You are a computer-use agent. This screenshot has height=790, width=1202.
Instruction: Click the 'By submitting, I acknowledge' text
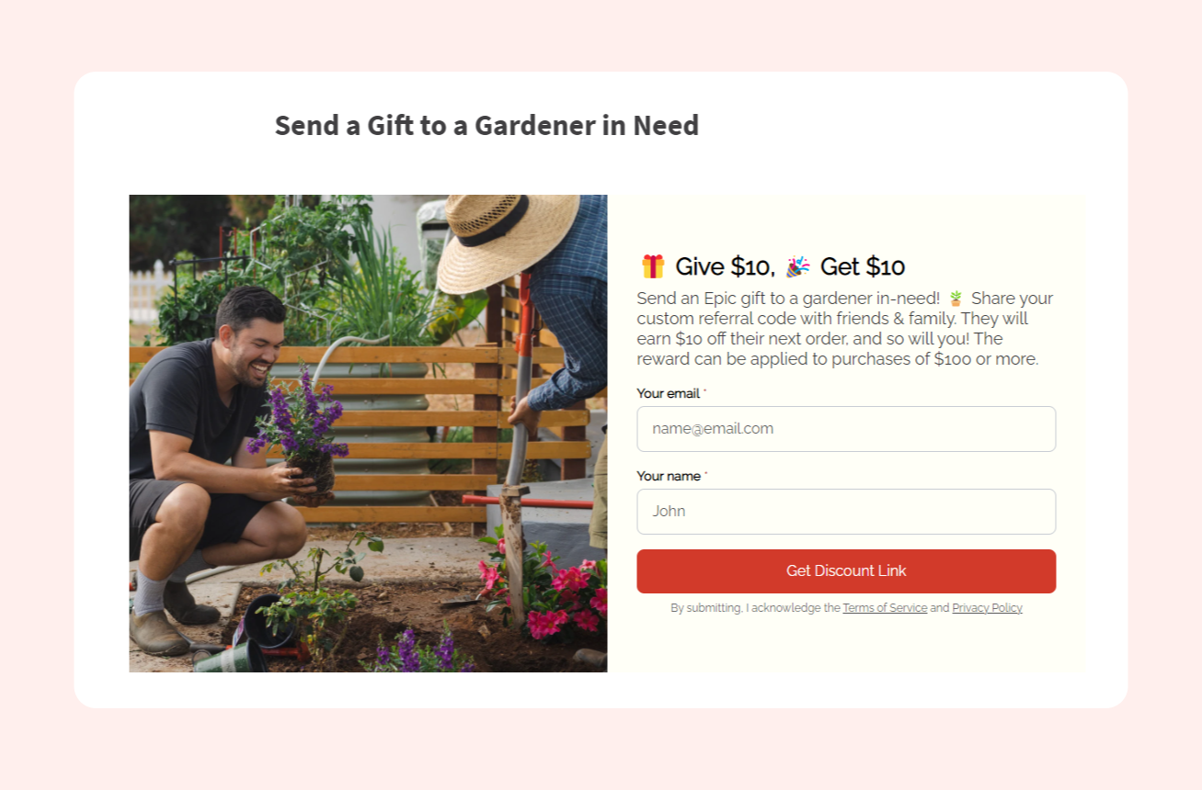[755, 608]
